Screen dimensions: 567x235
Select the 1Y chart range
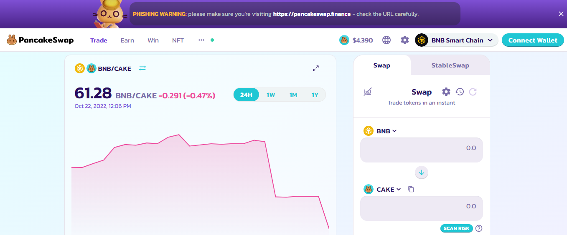[315, 95]
